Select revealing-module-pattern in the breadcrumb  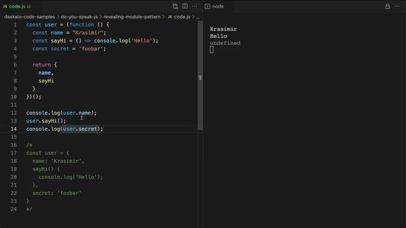click(132, 17)
